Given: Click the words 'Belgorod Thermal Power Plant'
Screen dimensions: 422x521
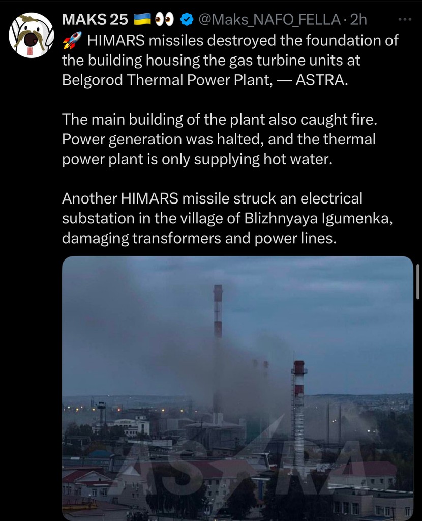Looking at the screenshot, I should coord(167,80).
